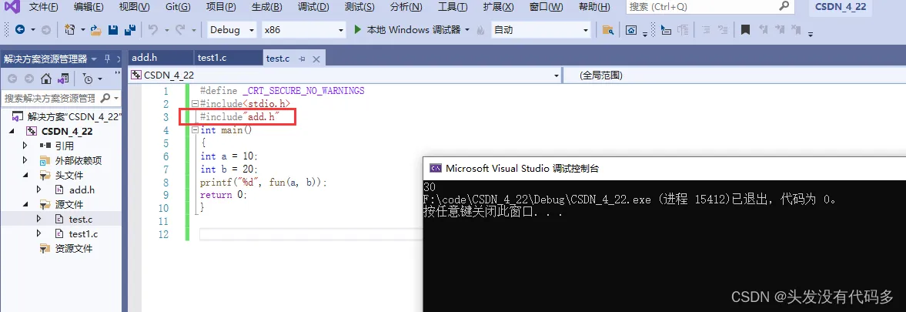
Task: Open the 编辑(E) menu
Action: tap(89, 8)
